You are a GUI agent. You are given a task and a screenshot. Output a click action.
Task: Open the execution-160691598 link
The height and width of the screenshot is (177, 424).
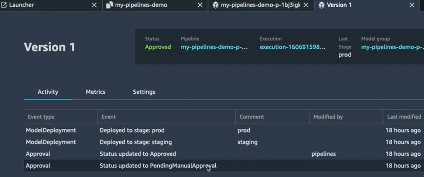point(293,47)
